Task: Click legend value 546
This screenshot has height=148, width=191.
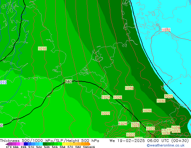Action: point(55,147)
